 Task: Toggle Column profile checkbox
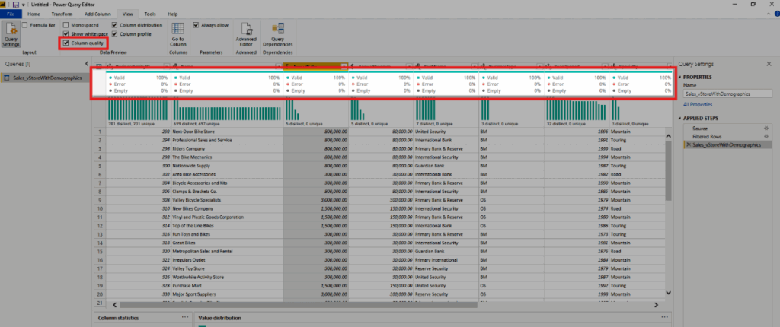[115, 33]
